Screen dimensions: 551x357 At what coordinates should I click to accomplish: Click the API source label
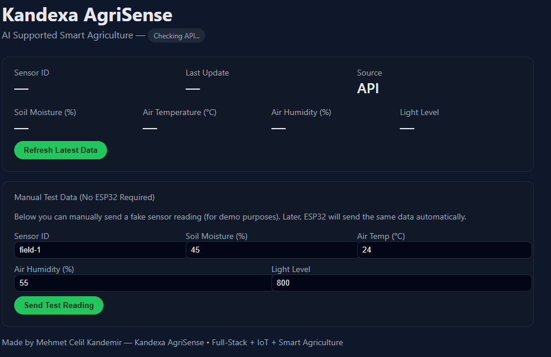point(368,89)
